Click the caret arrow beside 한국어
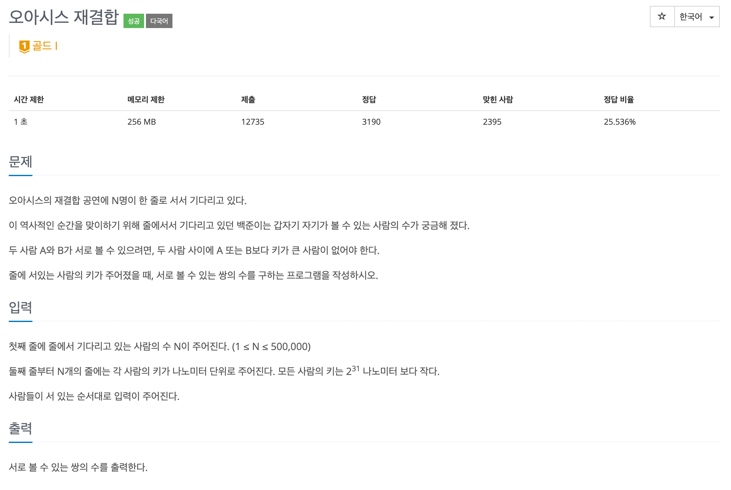This screenshot has width=731, height=490. click(711, 17)
